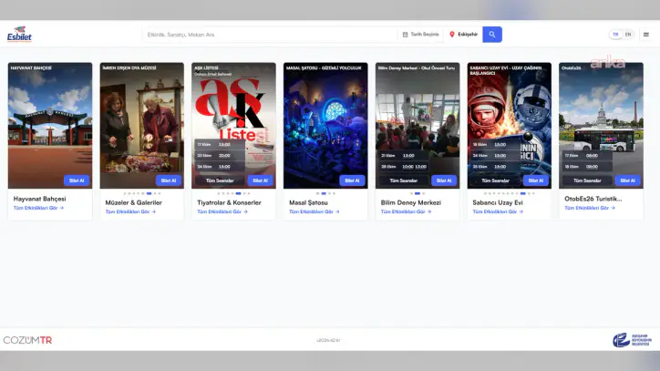Click the Esbilet logo
The width and height of the screenshot is (660, 371).
point(19,35)
